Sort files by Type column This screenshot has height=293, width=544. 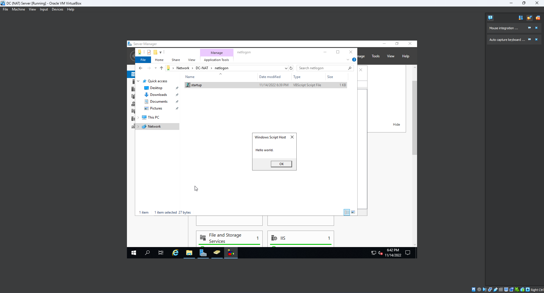[x=308, y=77]
